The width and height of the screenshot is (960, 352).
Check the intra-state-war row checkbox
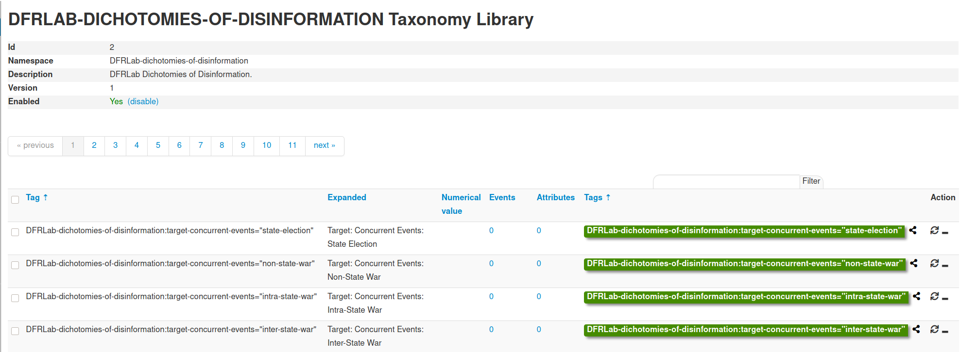click(x=15, y=298)
